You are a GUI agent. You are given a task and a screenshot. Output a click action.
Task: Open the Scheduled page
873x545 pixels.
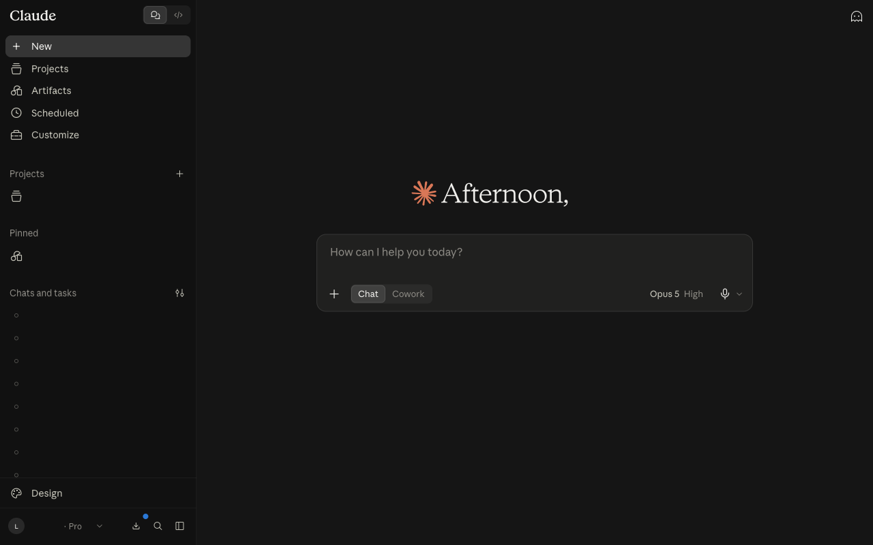pyautogui.click(x=98, y=113)
